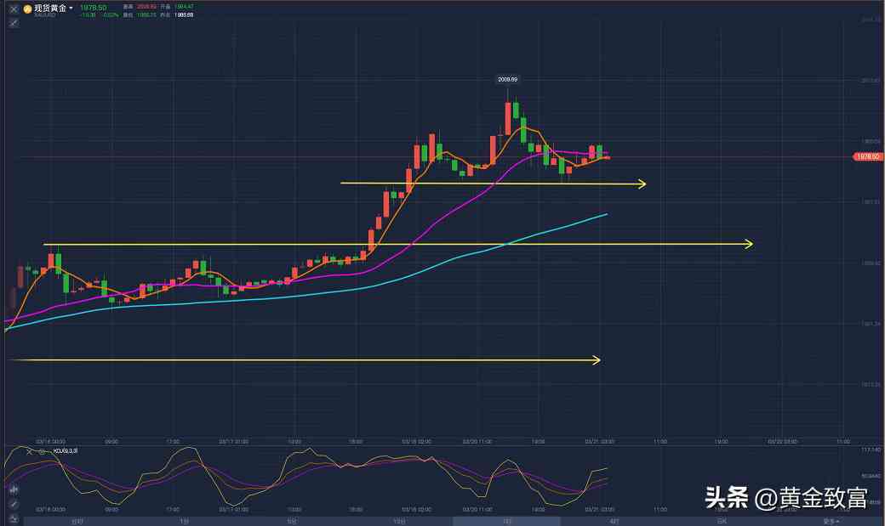The image size is (885, 526).
Task: Switch to the 日K timeframe tab
Action: [722, 521]
